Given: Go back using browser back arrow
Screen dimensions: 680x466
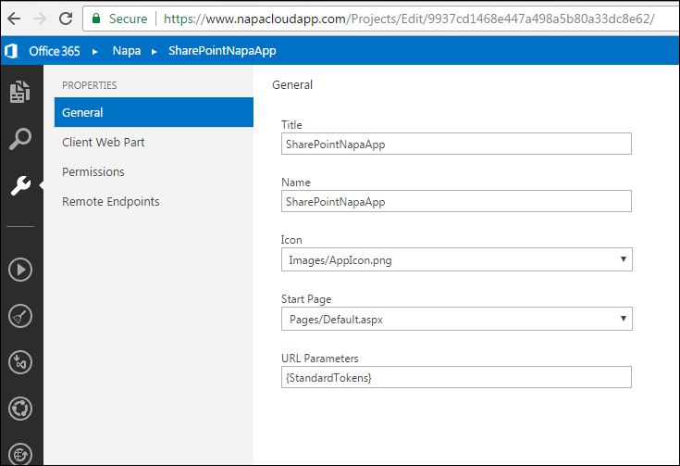Looking at the screenshot, I should pyautogui.click(x=14, y=18).
